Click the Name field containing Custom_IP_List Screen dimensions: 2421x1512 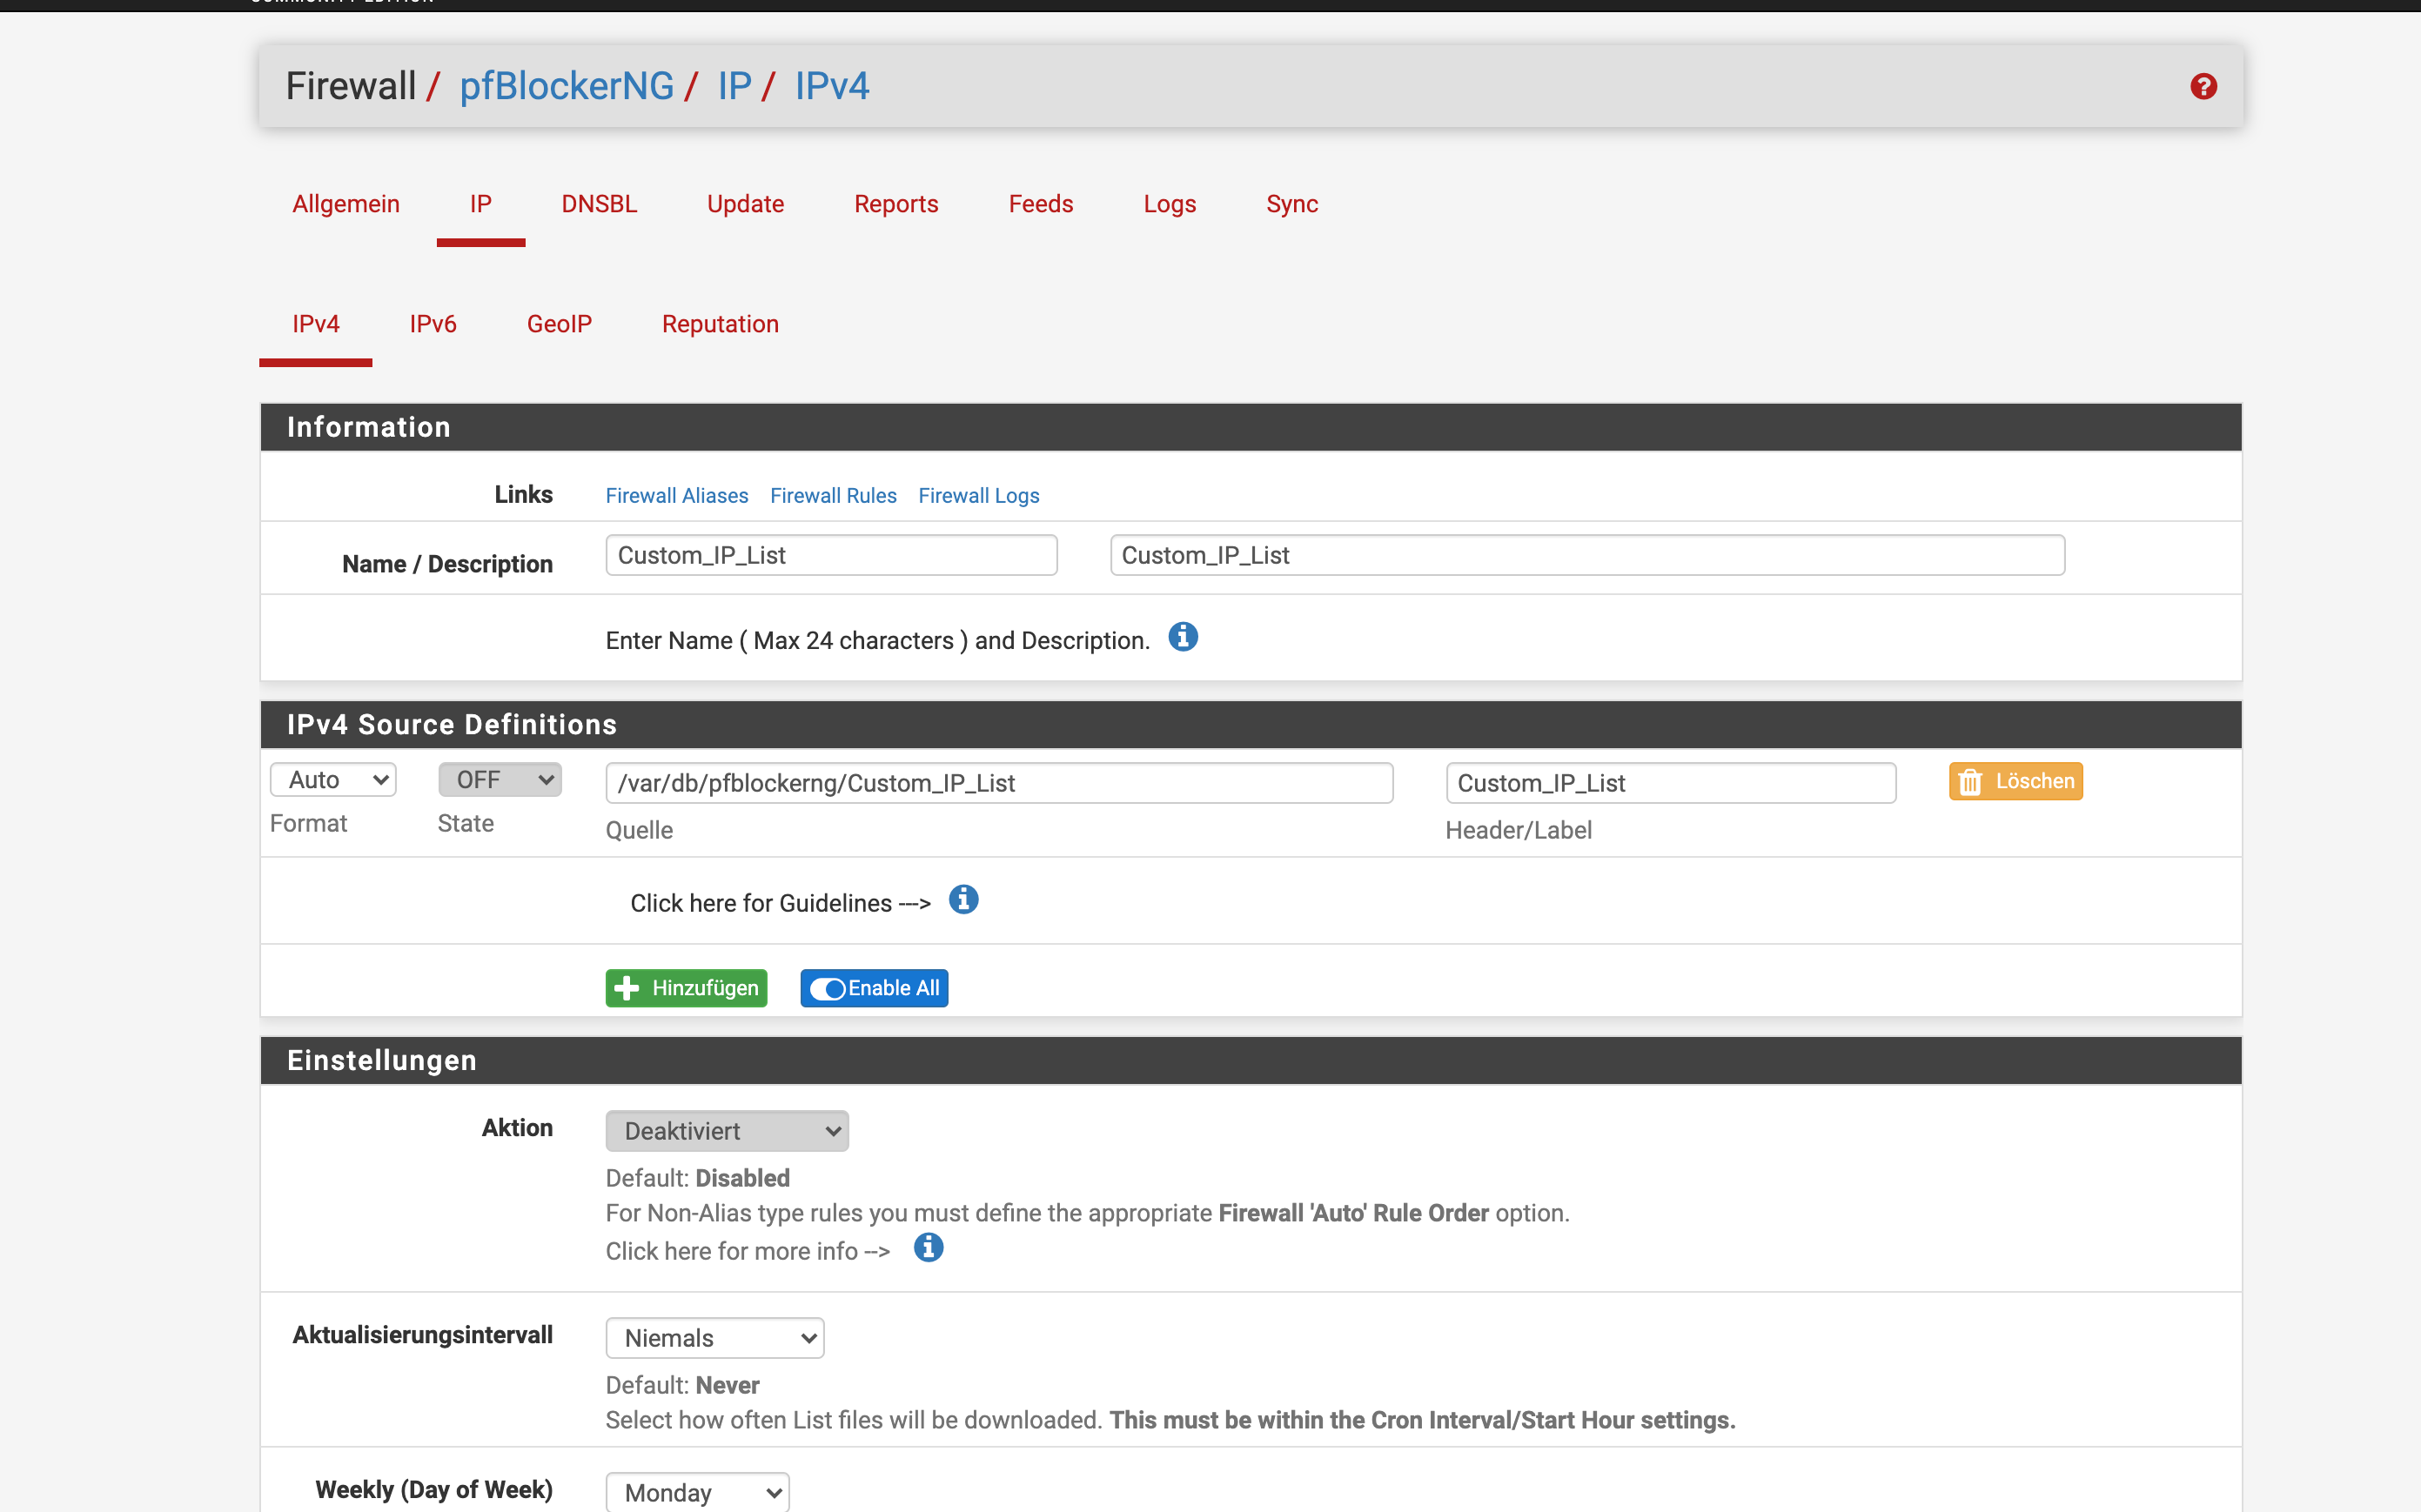click(831, 555)
